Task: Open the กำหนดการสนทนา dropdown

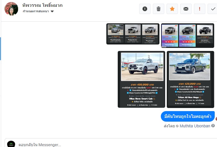Action: point(38,11)
